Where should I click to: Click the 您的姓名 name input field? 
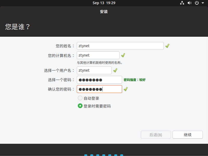(120, 46)
